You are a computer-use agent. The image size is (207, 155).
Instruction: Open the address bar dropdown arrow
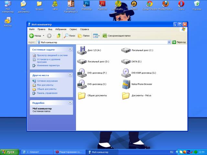[x=169, y=42]
